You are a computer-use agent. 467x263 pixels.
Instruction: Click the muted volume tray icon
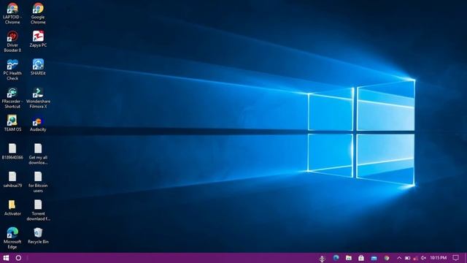(423, 258)
